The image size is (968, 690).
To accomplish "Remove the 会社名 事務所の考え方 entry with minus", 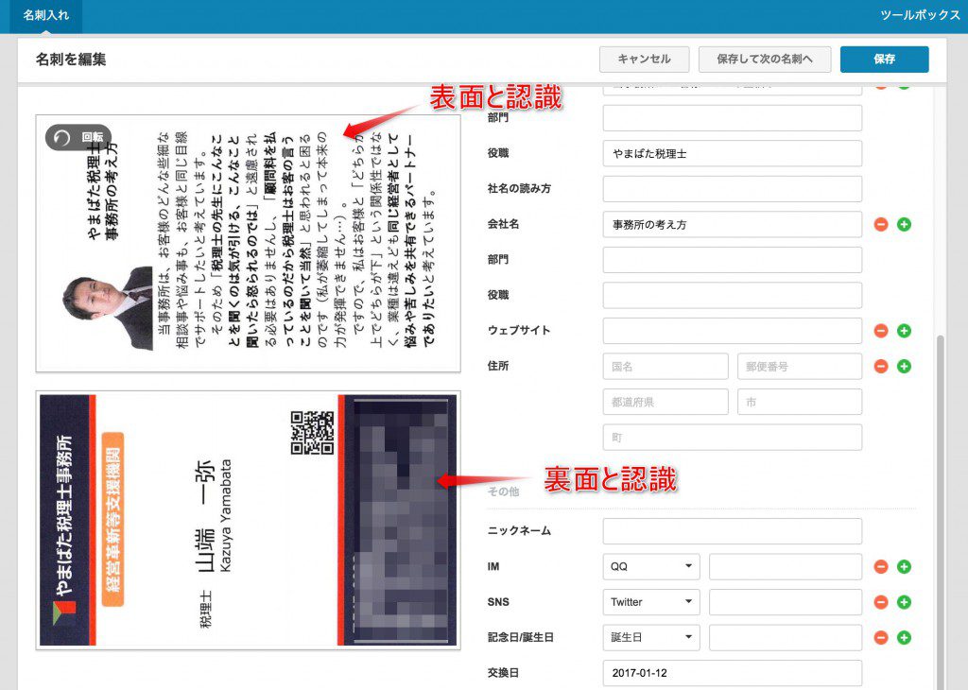I will (881, 225).
